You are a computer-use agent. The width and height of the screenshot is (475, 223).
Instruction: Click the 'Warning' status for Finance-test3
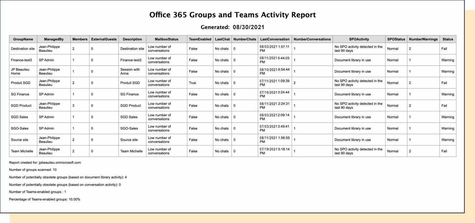tap(448, 60)
